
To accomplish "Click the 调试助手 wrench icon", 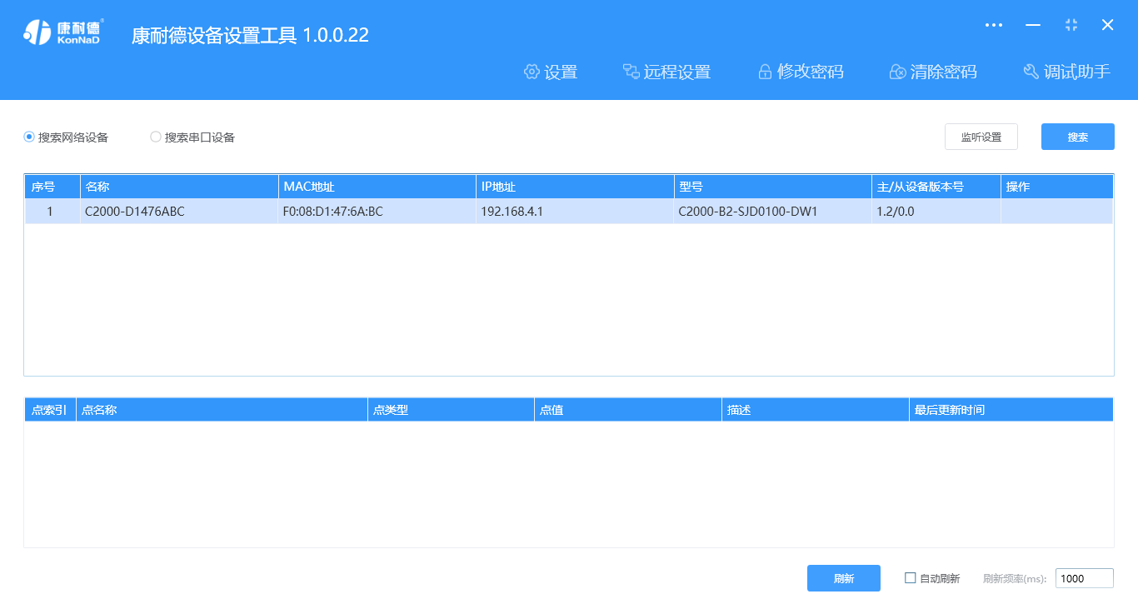I will point(1031,72).
